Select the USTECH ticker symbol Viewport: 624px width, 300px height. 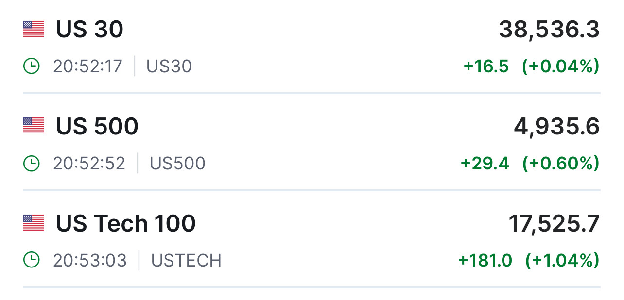tap(186, 260)
